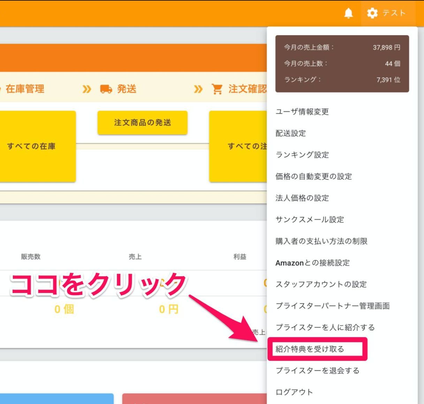Choose ランキング設定 in the menu
The image size is (424, 404).
pyautogui.click(x=302, y=155)
